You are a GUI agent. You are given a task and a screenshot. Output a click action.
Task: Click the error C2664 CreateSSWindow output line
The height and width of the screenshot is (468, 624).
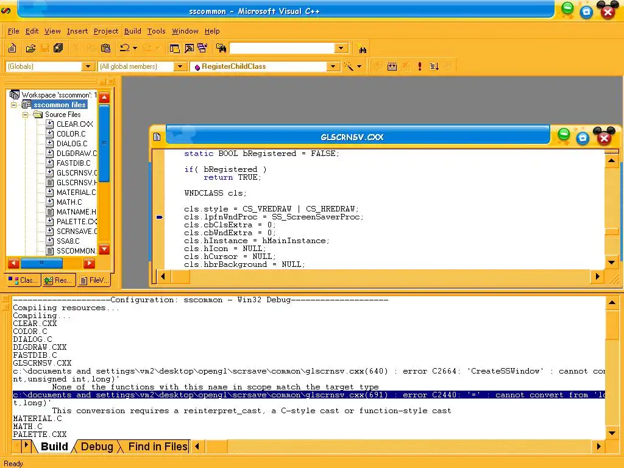[309, 371]
